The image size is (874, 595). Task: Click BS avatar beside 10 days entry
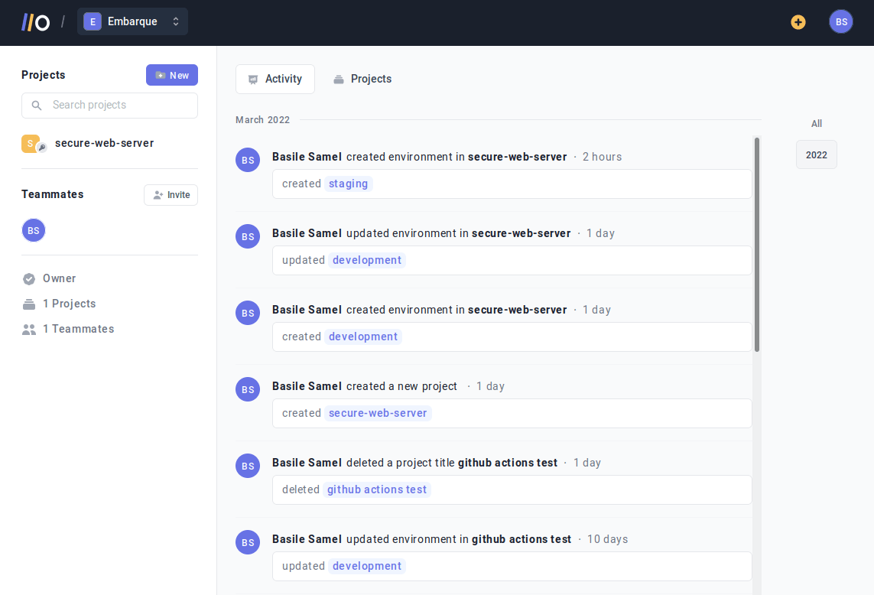click(248, 542)
